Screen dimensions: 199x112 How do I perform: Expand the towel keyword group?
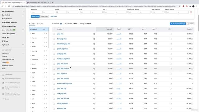[x=31, y=64]
